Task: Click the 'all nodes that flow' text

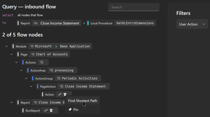Action: pos(30,15)
